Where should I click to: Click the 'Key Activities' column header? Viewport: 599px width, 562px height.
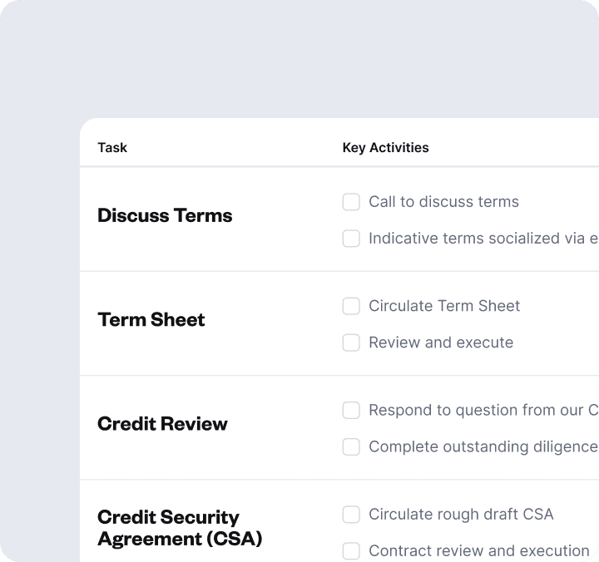(x=385, y=148)
